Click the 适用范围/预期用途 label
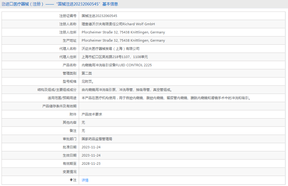Screen dimensions: 288x186 [x=62, y=98]
